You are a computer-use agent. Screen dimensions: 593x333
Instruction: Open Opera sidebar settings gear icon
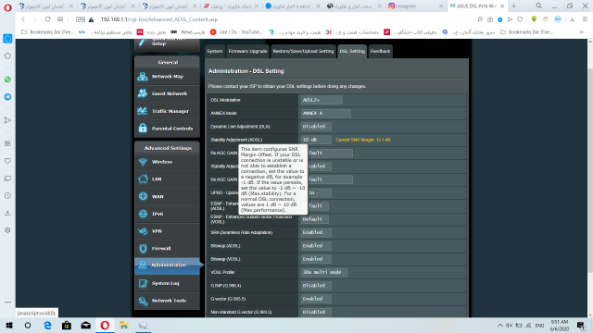pyautogui.click(x=7, y=230)
